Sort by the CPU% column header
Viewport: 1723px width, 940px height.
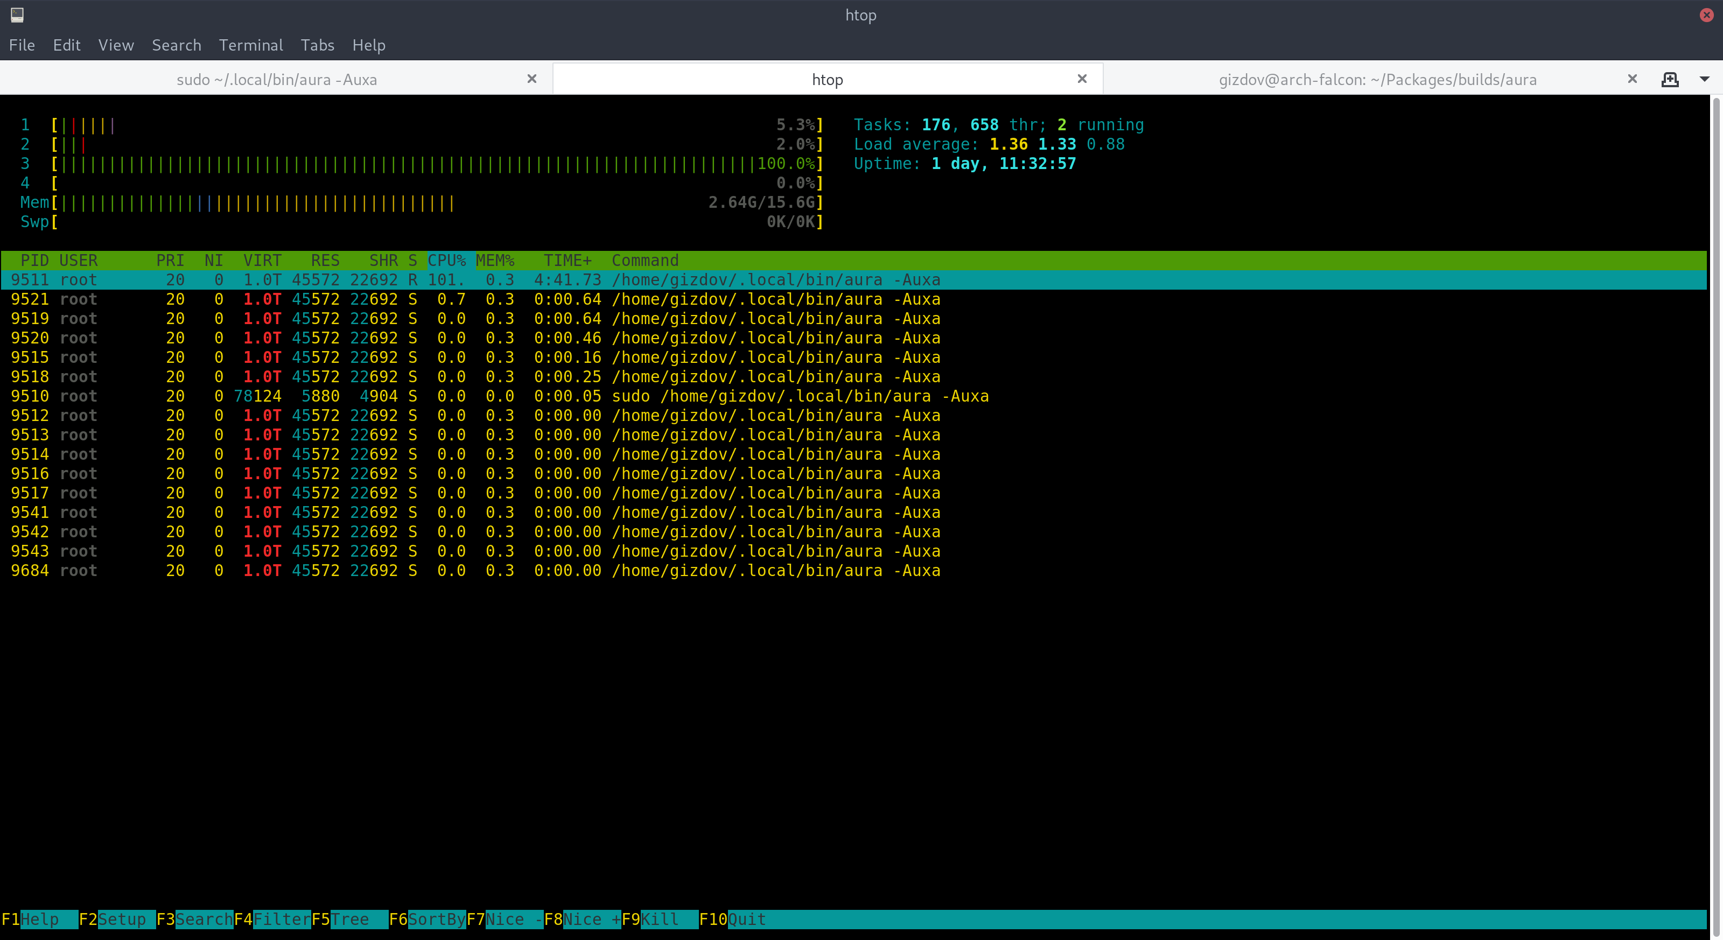tap(447, 260)
